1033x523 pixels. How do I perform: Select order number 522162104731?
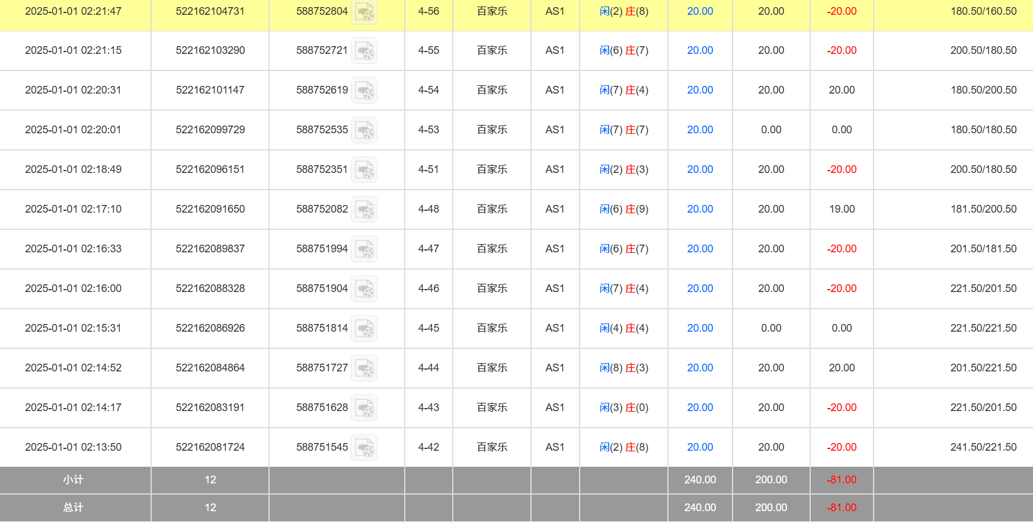tap(210, 11)
